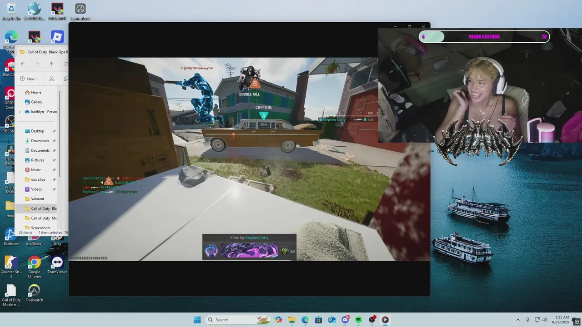Screen dimensions: 582x327
Task: Click the Cut scissors icon in File Explorer
Action: [51, 79]
